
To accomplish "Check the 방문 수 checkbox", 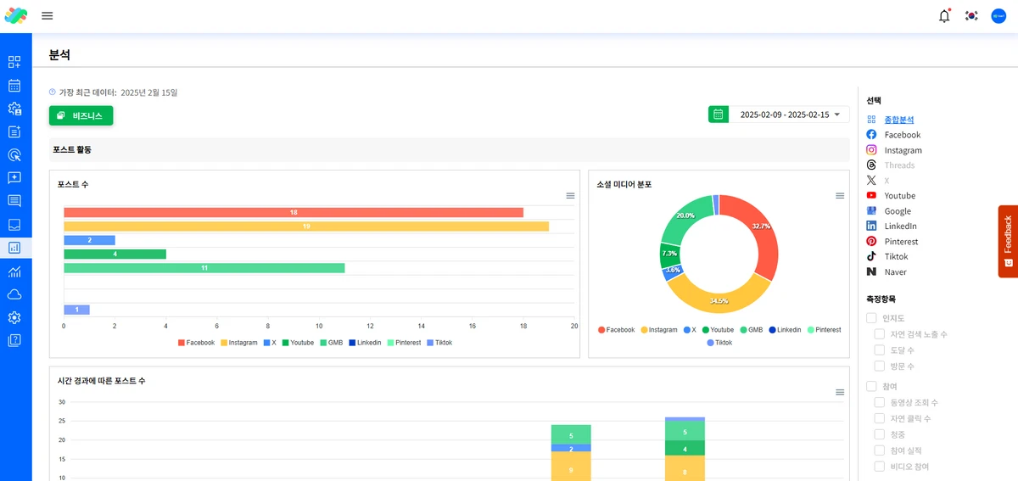I will click(880, 366).
